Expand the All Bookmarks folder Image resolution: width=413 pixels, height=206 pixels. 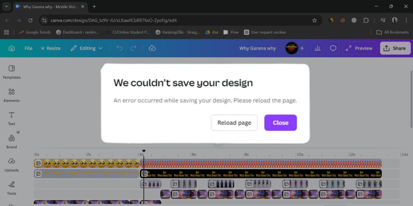392,32
